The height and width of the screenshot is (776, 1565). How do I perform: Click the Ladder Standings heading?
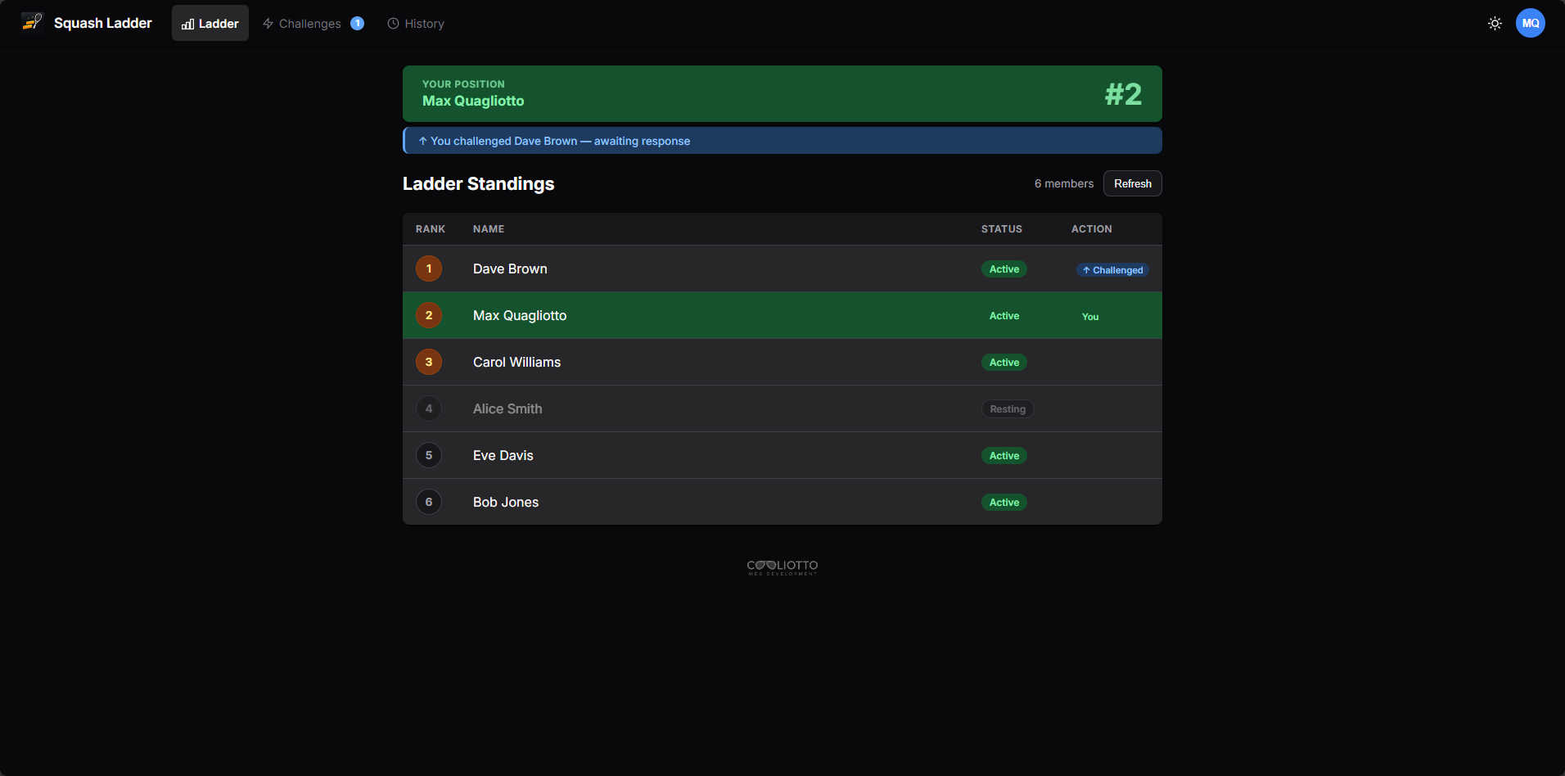click(479, 183)
